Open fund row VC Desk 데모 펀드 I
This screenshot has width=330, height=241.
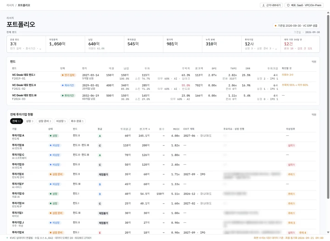point(163,77)
